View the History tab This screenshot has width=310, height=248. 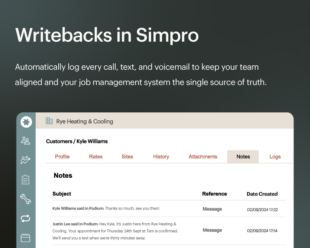click(161, 157)
